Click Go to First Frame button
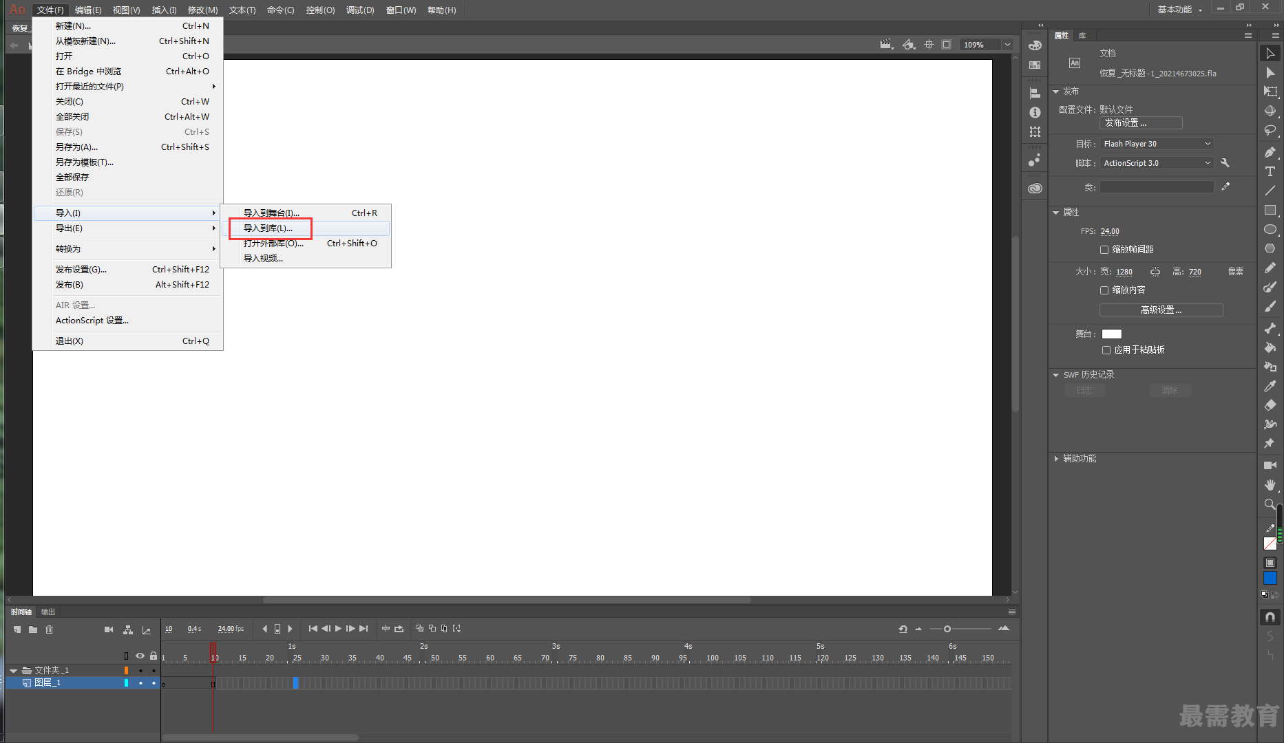 (x=313, y=629)
